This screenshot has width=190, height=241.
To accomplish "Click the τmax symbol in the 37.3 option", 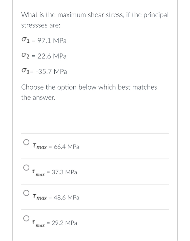I will [x=38, y=173].
